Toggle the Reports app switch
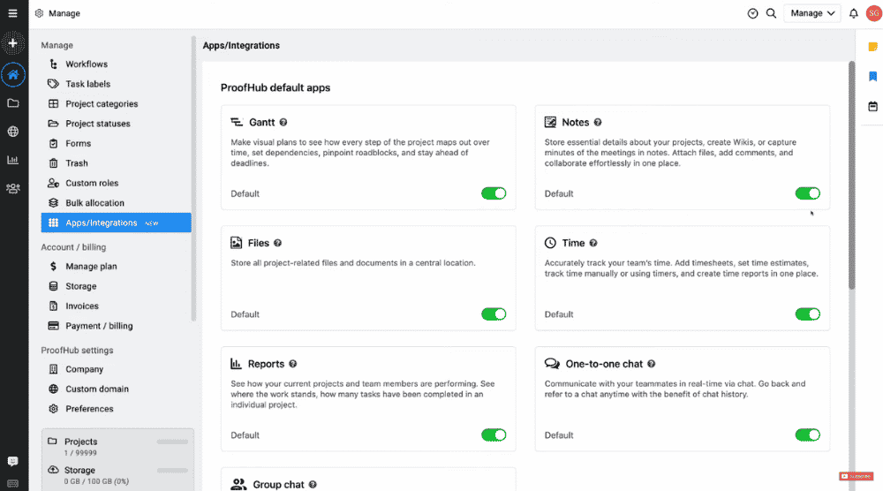This screenshot has height=491, width=883. pyautogui.click(x=494, y=435)
